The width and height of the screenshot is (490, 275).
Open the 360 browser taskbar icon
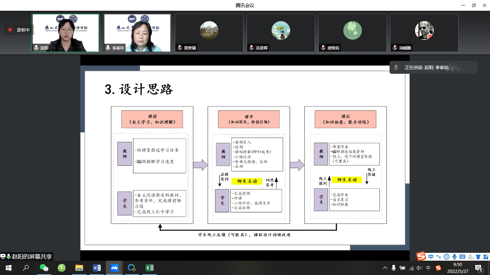pyautogui.click(x=62, y=268)
